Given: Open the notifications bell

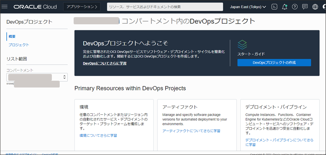Looking at the screenshot, I should click(x=285, y=7).
